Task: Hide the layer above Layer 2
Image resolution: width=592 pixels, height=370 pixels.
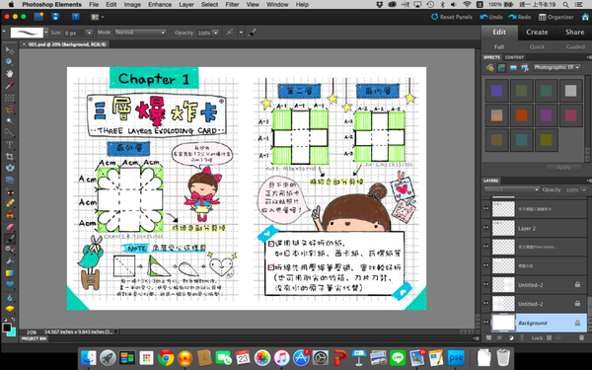Action: point(485,208)
